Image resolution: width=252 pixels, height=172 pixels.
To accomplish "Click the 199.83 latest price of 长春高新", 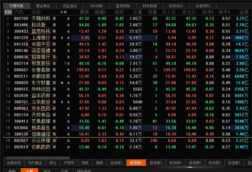I will pos(83,70).
